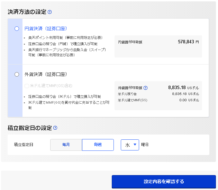218x190 pixels.
Task: Toggle the 米ドル建てMMF(GS)含む checkbox
Action: pos(27,86)
